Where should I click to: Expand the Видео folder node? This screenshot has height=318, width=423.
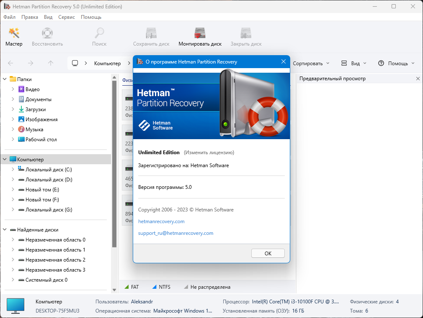(x=13, y=89)
